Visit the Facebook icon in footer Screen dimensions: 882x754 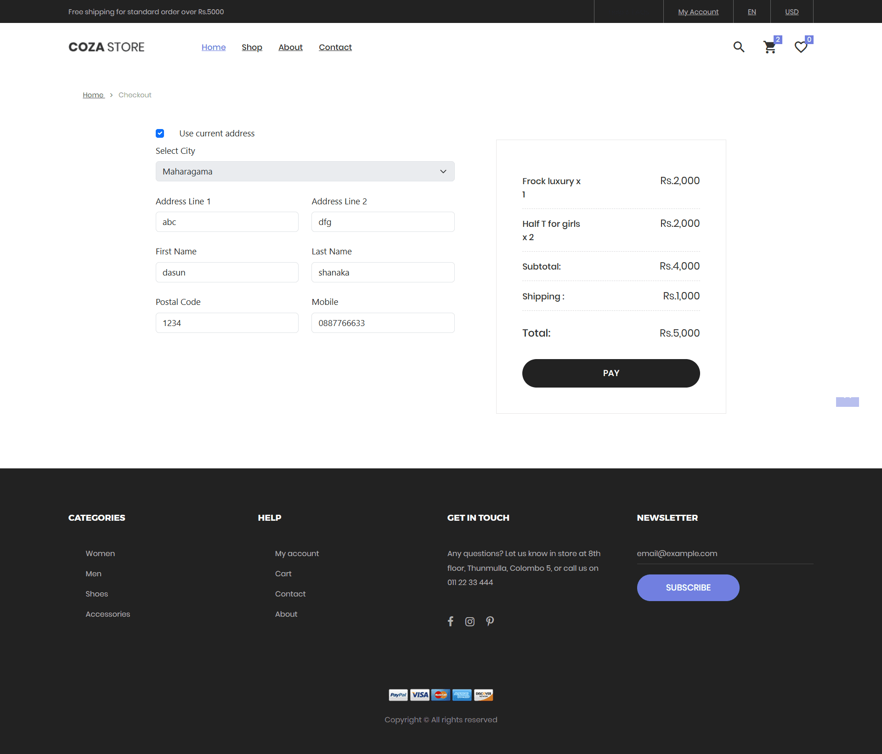point(451,621)
